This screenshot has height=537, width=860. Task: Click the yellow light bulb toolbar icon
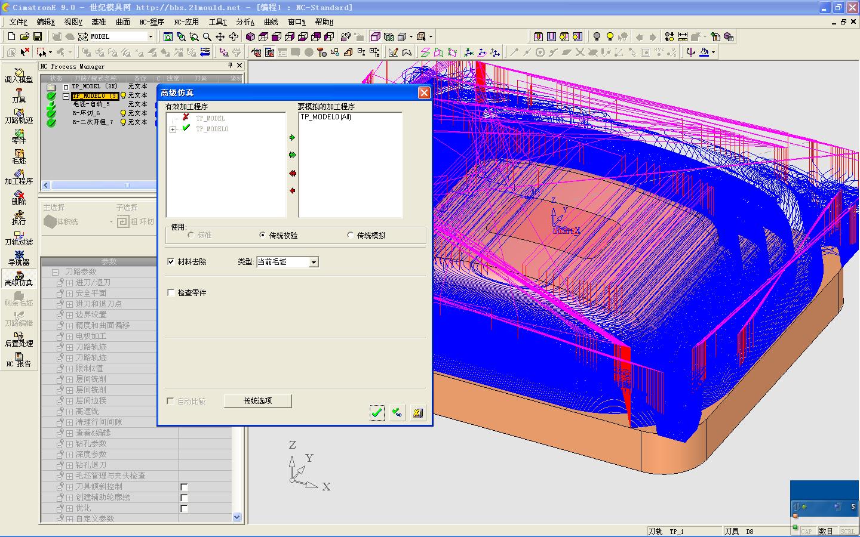[609, 36]
